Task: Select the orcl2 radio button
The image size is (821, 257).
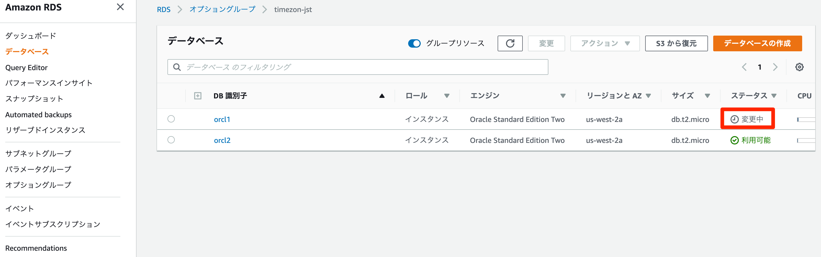Action: (171, 140)
